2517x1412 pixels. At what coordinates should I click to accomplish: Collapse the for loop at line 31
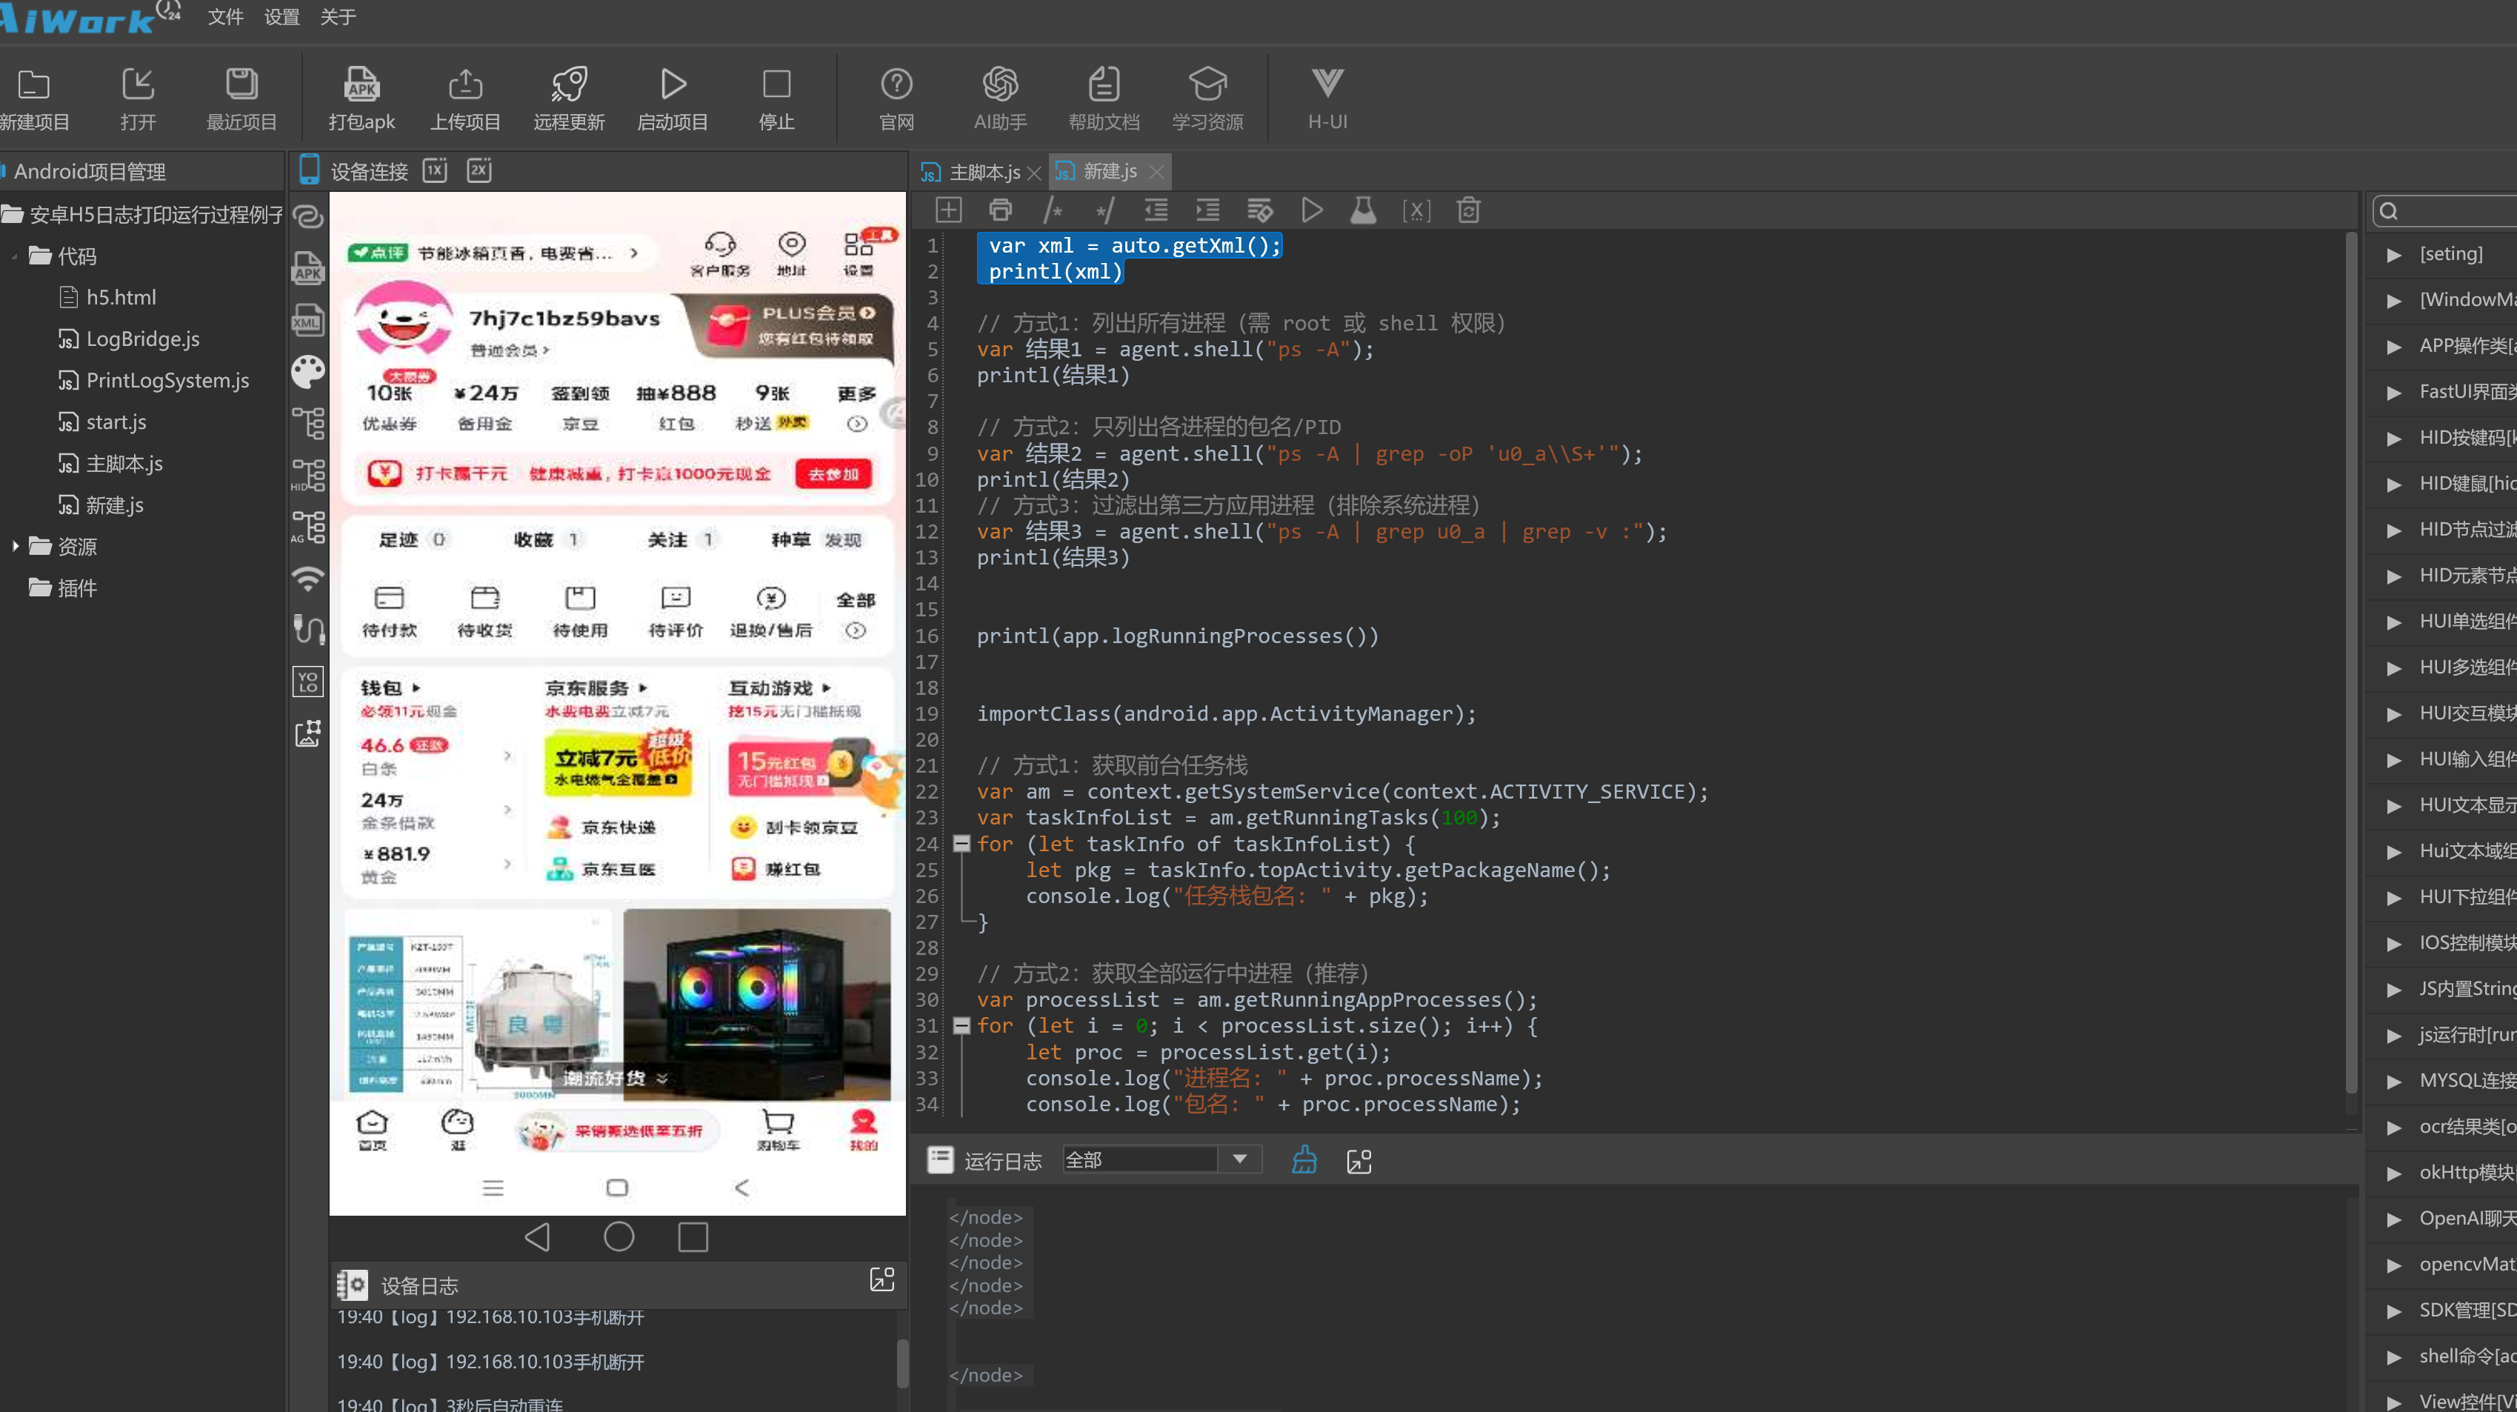pyautogui.click(x=961, y=1025)
